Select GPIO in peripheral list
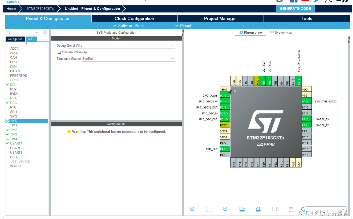 14,80
